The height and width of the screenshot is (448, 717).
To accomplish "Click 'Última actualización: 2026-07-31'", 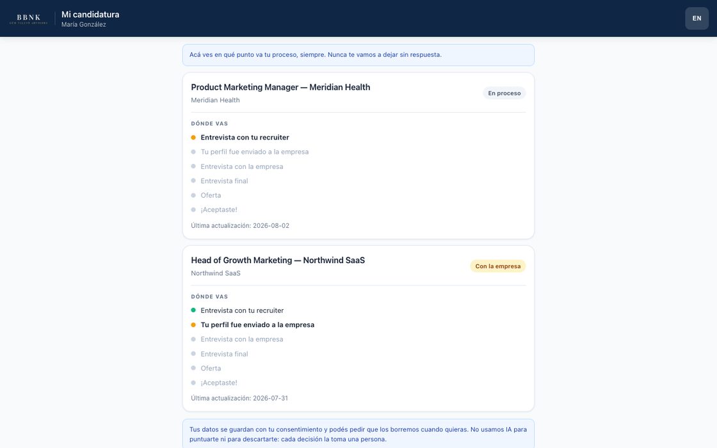I will (x=239, y=398).
